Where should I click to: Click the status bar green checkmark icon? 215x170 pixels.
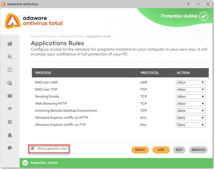(x=25, y=163)
